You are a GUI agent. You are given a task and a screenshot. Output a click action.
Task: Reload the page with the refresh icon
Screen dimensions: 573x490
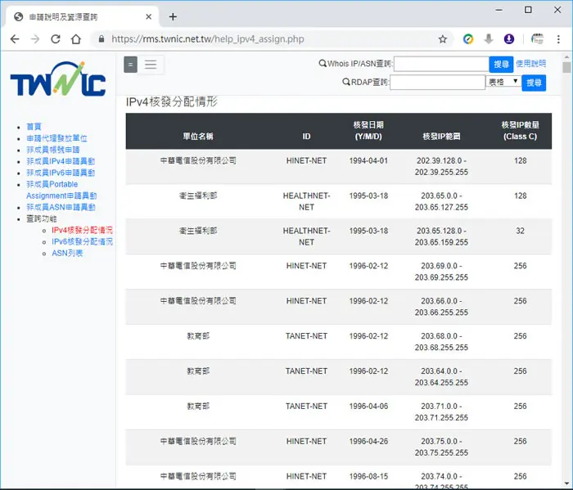[x=56, y=39]
